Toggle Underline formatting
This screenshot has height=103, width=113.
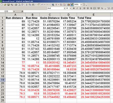[80, 8]
